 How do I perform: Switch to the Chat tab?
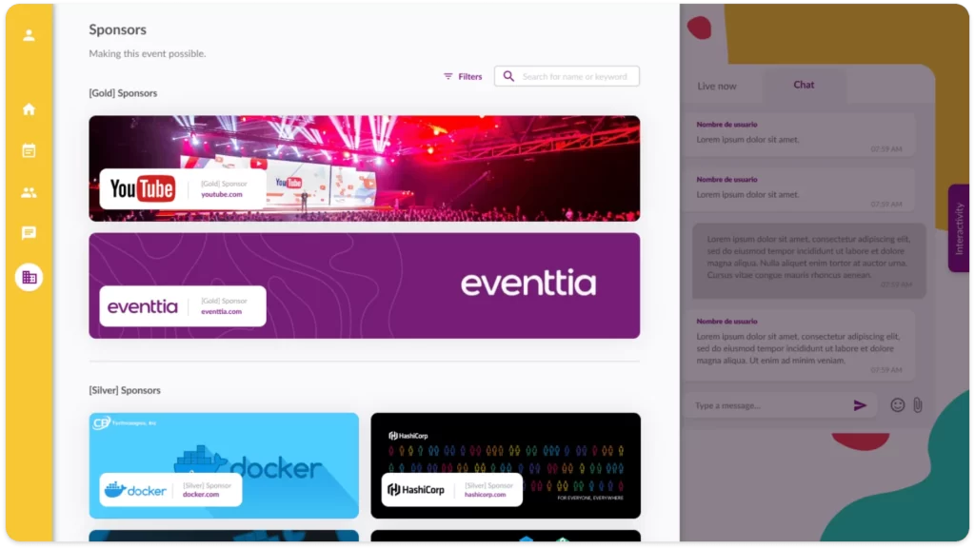(x=804, y=85)
